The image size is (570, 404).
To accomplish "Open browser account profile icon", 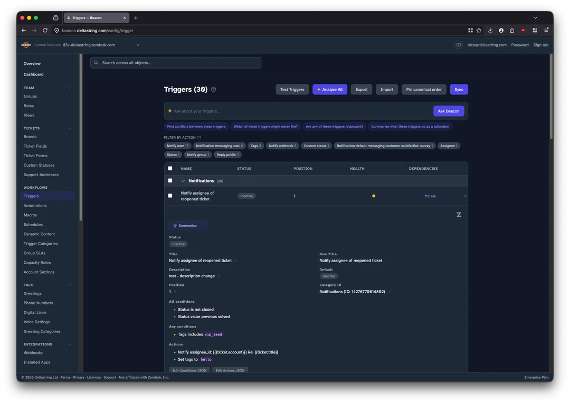I will tap(501, 31).
